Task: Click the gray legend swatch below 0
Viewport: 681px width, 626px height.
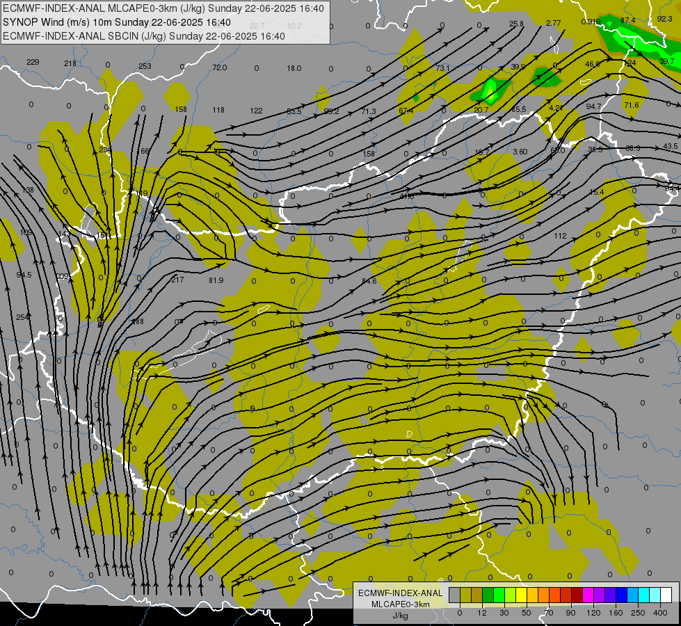Action: 454,595
